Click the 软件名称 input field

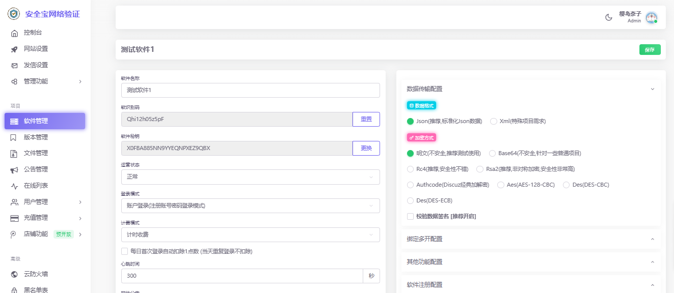pos(250,91)
